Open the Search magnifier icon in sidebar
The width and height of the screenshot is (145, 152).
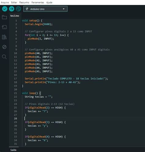pyautogui.click(x=4, y=57)
